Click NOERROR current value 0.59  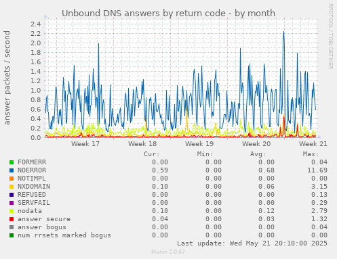(160, 170)
